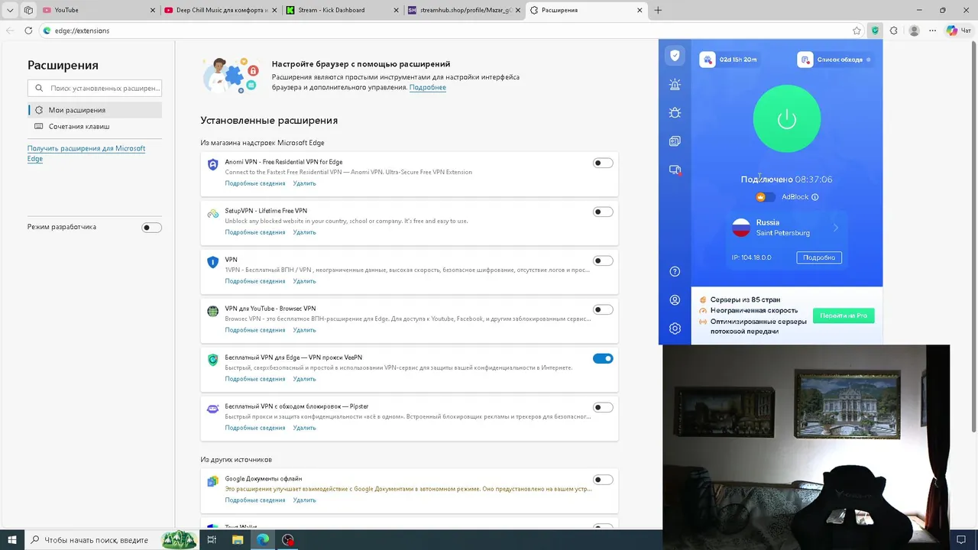Enable VPN для YouTube Browsec toggle
The image size is (978, 550).
tap(603, 309)
